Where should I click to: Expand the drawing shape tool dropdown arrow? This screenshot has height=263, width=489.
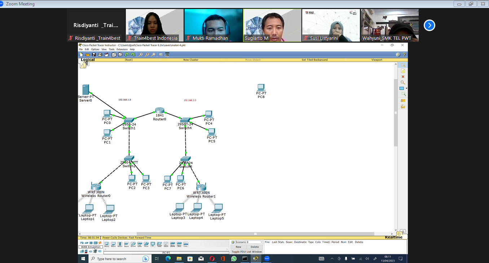tap(406, 89)
